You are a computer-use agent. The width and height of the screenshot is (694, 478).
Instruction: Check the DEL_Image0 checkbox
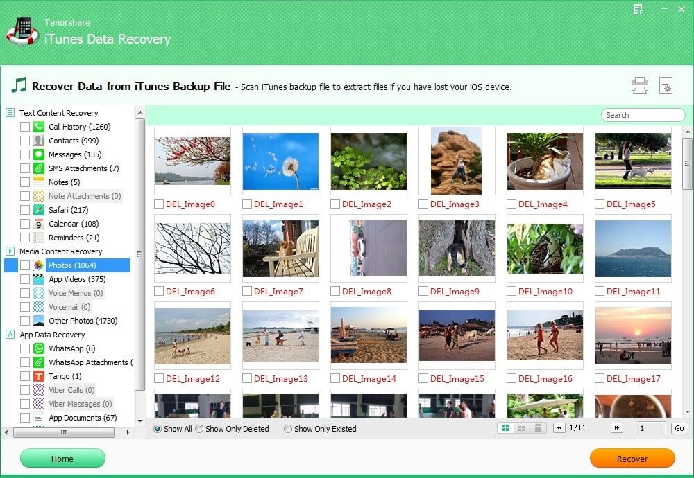click(158, 204)
